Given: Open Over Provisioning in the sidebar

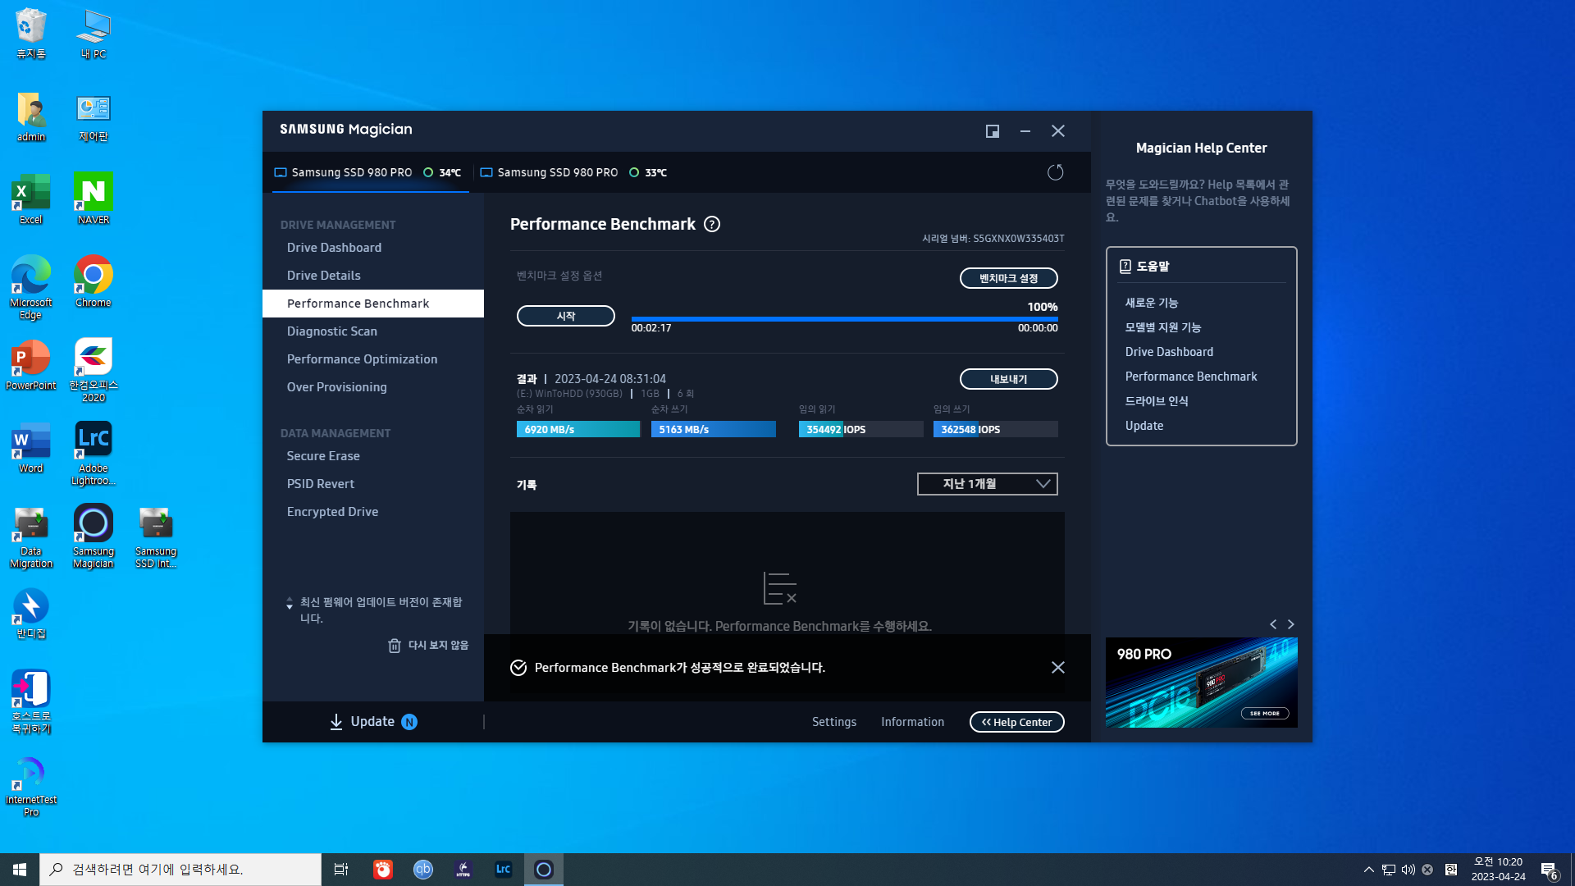Looking at the screenshot, I should [336, 387].
